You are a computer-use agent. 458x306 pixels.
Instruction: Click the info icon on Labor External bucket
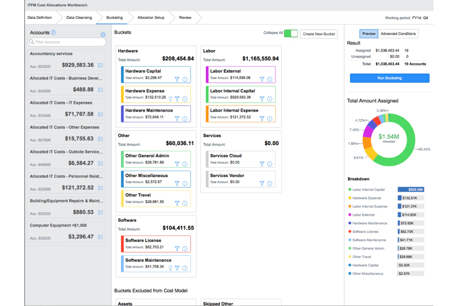[270, 79]
